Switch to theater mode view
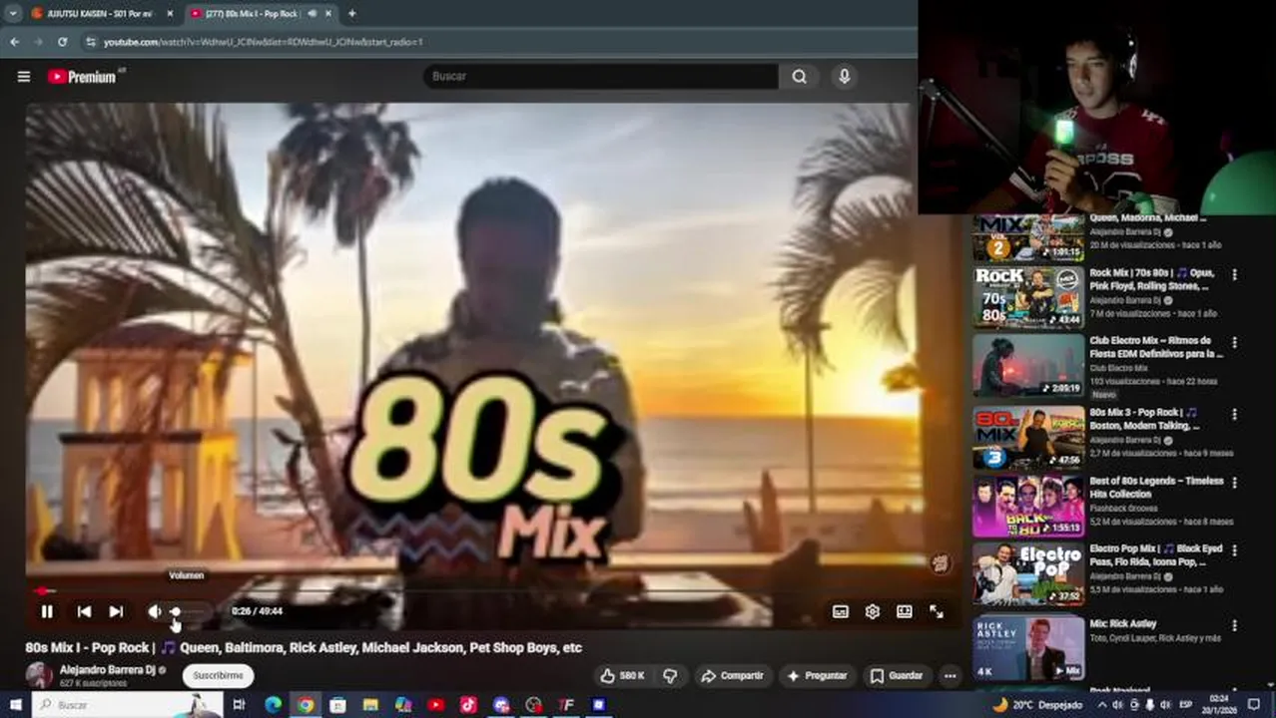 pyautogui.click(x=905, y=611)
